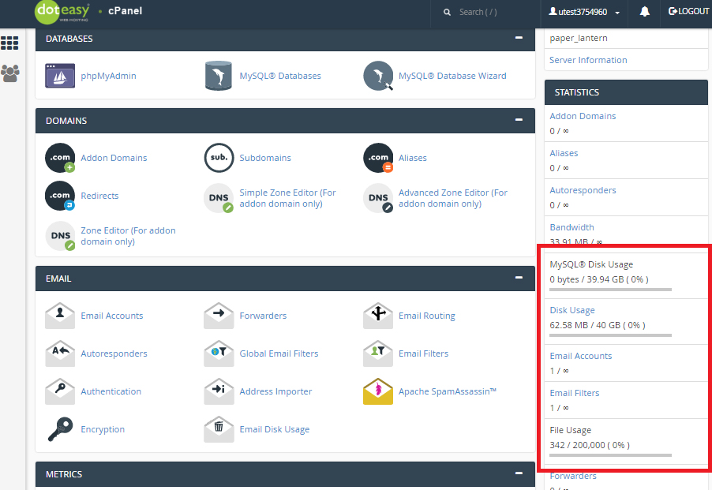
Task: Open the Authentication envelope icon
Action: (60, 391)
